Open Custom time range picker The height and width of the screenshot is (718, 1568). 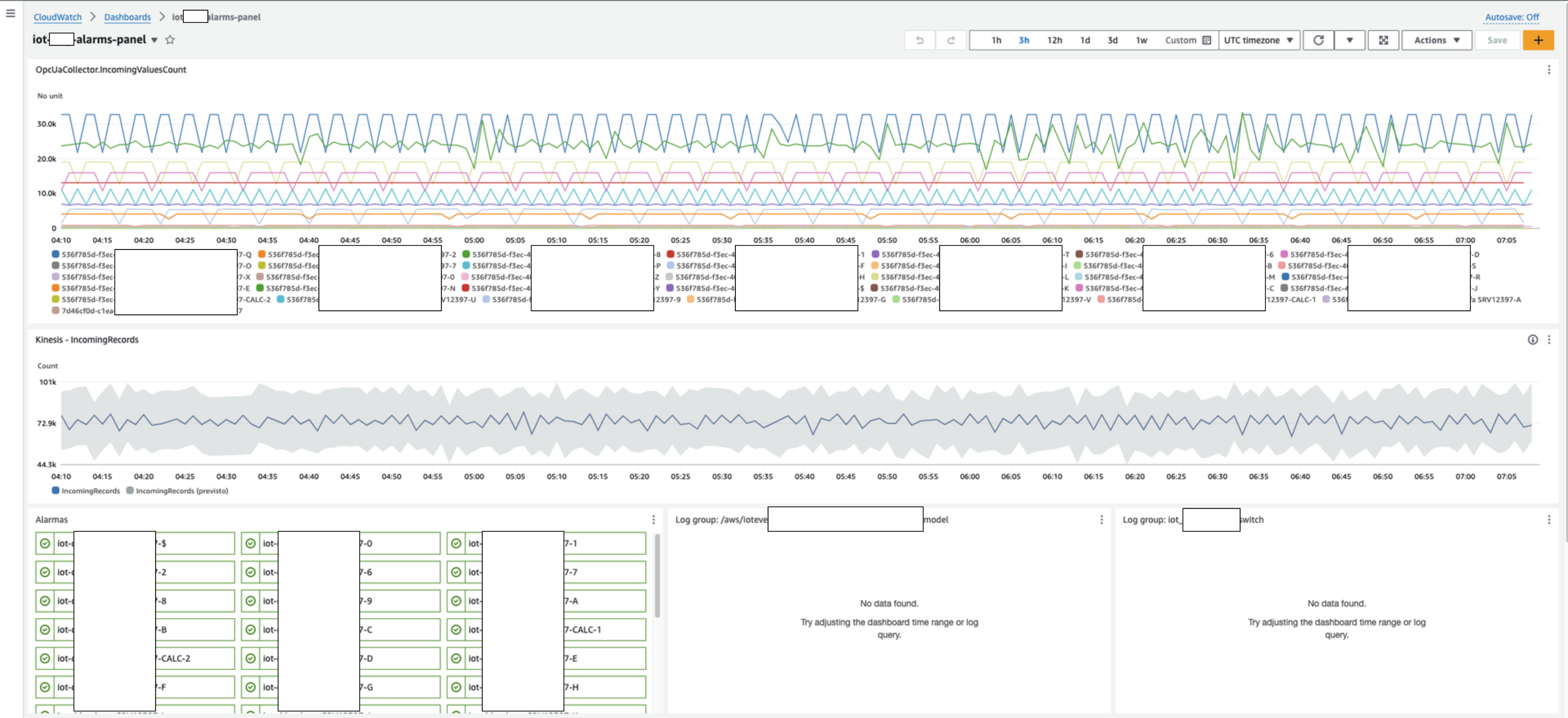click(x=1187, y=40)
